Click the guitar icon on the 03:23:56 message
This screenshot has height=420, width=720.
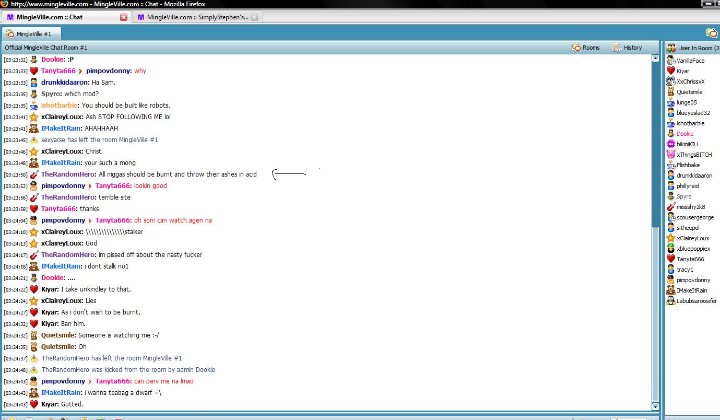[34, 197]
